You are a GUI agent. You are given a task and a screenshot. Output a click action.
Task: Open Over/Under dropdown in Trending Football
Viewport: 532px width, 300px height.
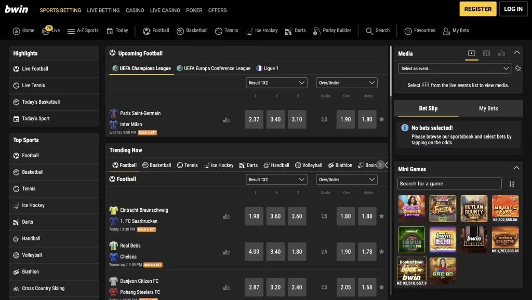click(347, 180)
